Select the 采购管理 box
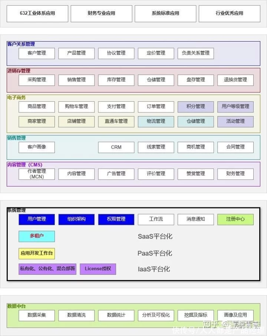 click(37, 80)
